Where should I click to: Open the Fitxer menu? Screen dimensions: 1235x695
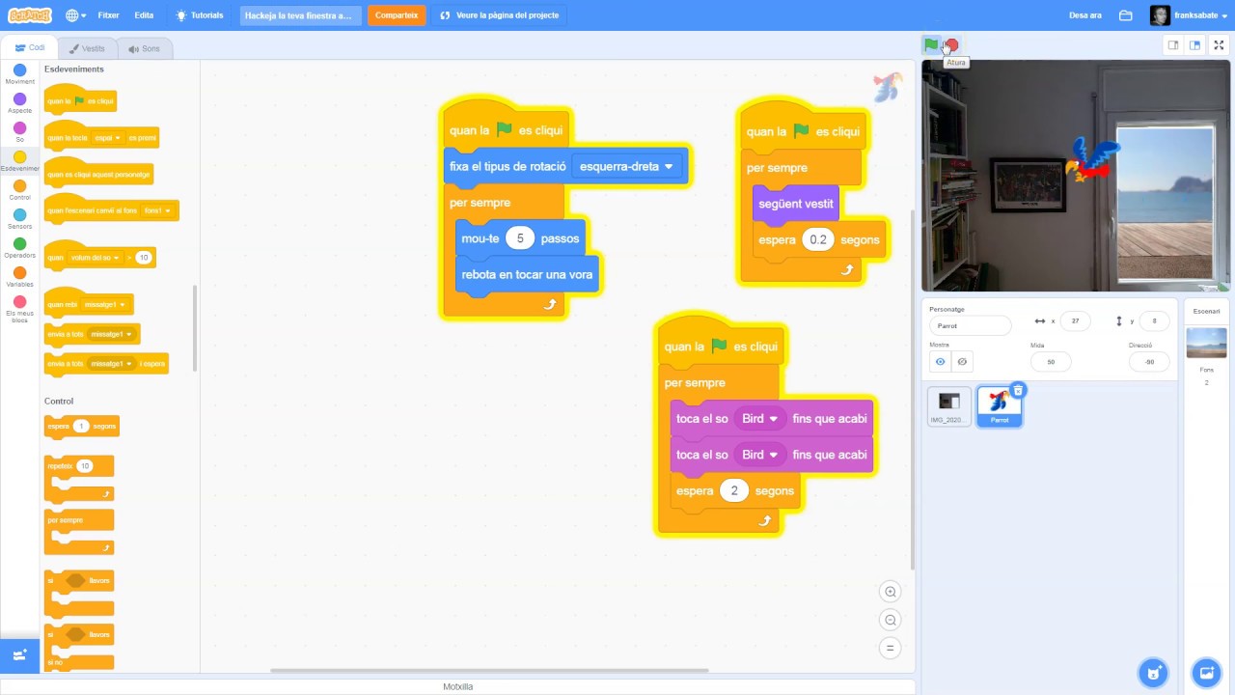pyautogui.click(x=107, y=14)
